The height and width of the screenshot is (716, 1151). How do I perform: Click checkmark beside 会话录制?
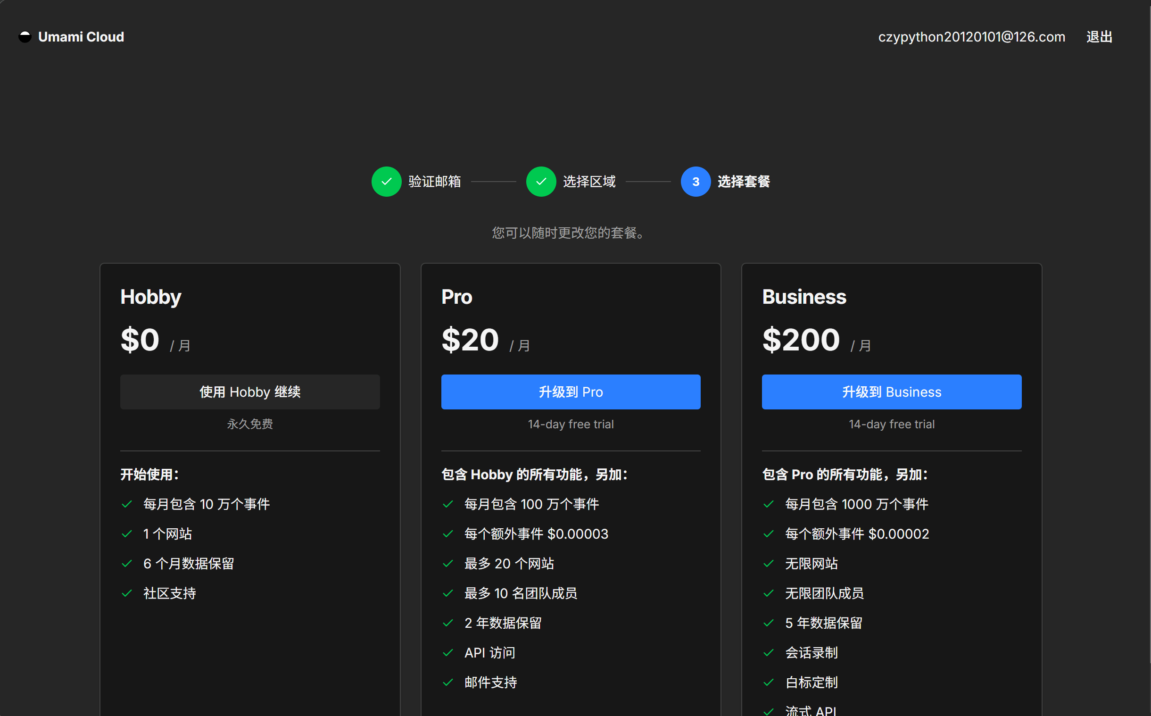(769, 653)
